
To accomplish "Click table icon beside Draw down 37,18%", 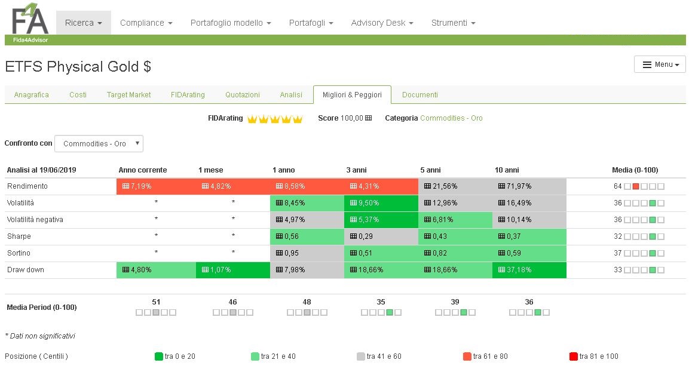I will 502,270.
